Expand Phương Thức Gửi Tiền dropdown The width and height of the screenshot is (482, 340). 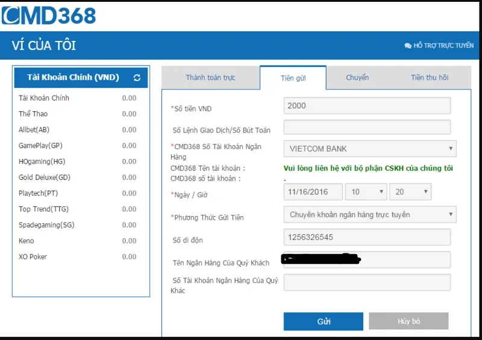pyautogui.click(x=369, y=215)
